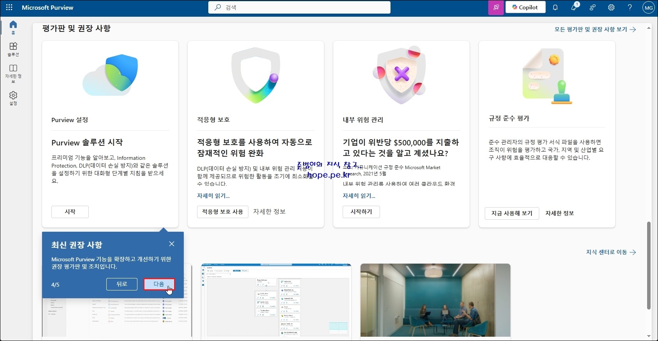Click the Microsoft Purview title
Viewport: 658px width, 341px height.
(x=48, y=7)
